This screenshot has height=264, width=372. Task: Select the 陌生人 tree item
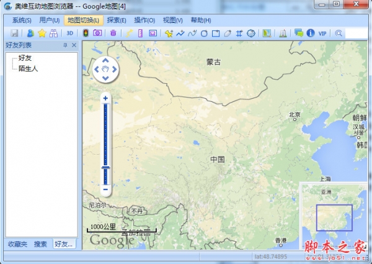(28, 69)
